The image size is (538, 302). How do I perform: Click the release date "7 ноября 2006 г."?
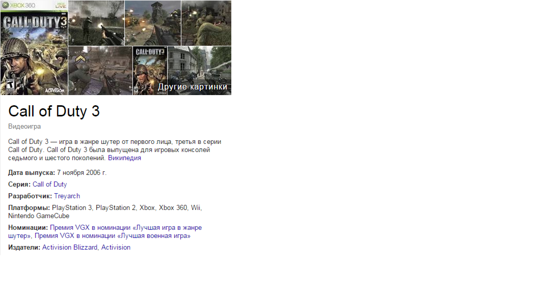(x=82, y=173)
